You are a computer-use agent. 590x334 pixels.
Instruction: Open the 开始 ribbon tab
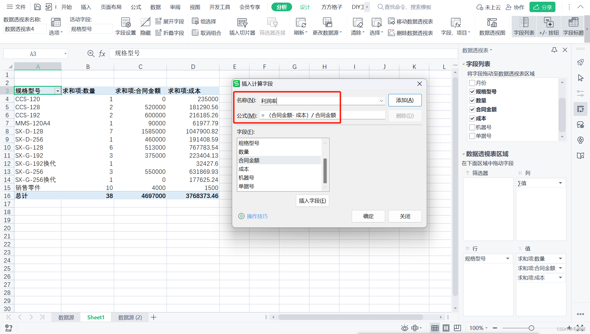coord(66,7)
